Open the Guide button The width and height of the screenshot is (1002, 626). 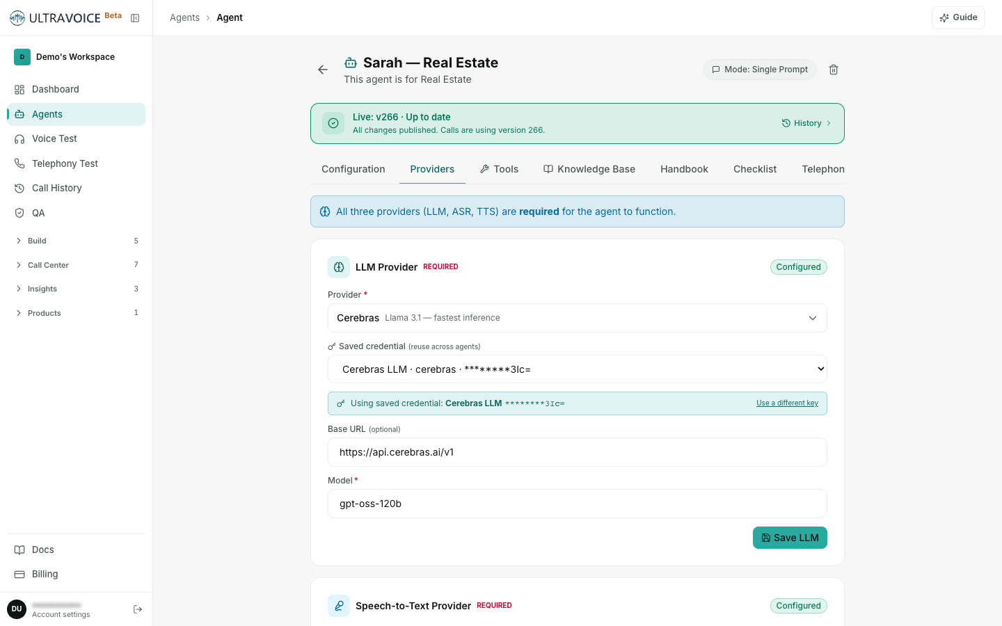coord(958,17)
